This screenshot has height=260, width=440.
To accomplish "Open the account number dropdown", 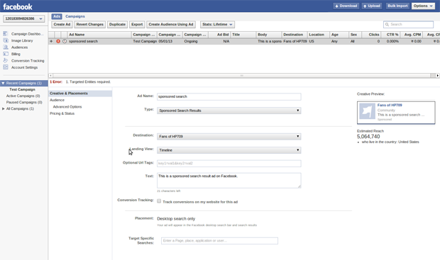I will coord(24,18).
